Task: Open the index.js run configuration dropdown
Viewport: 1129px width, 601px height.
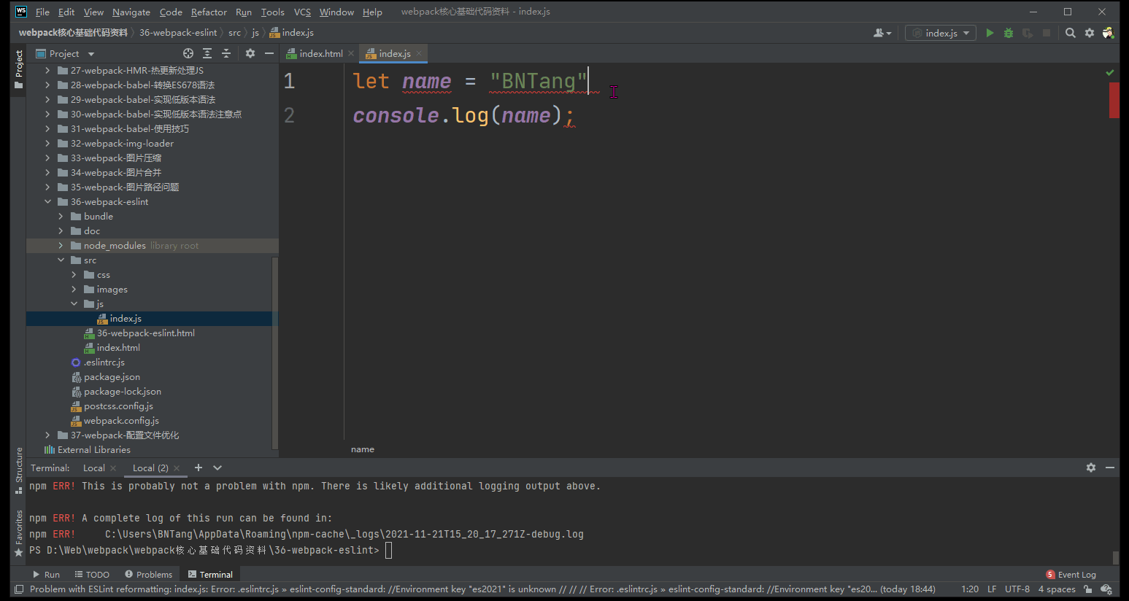Action: (x=941, y=33)
